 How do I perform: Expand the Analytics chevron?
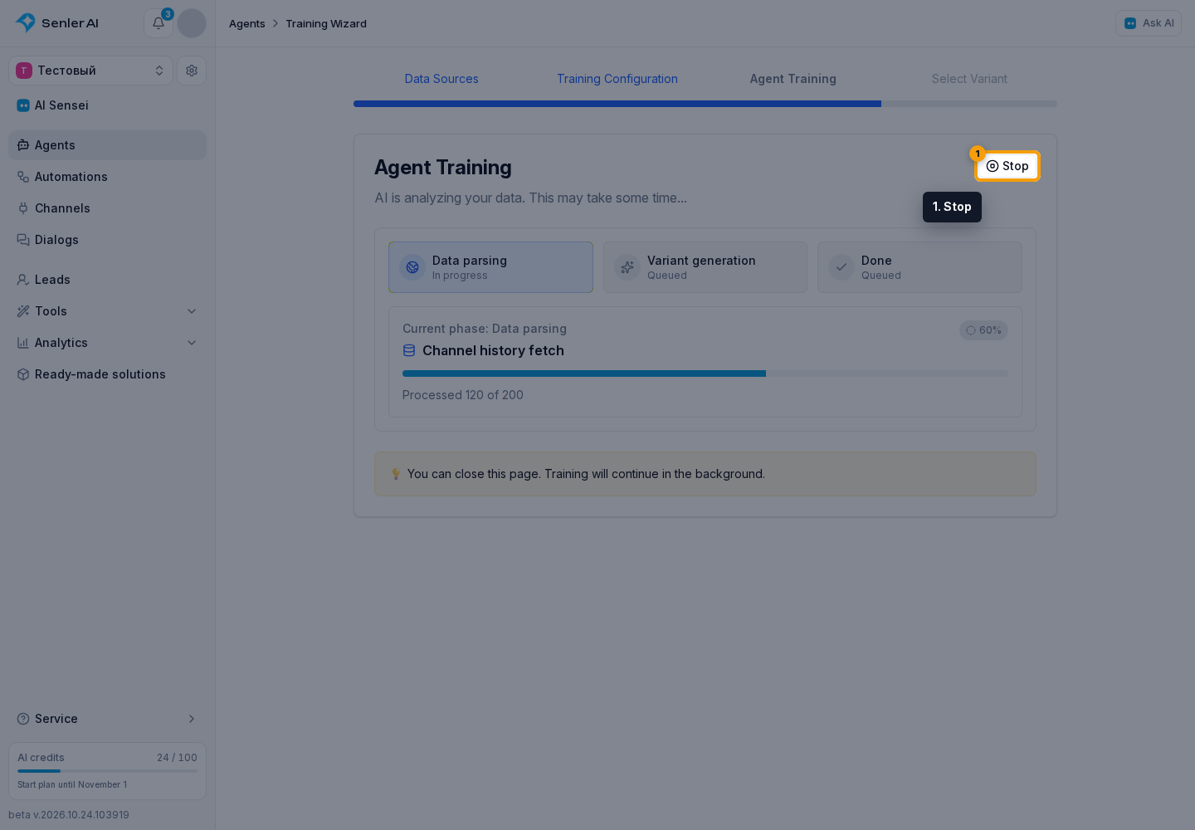(192, 343)
